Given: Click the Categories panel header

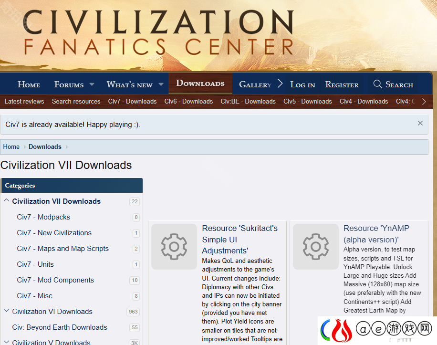Looking at the screenshot, I should pos(72,186).
